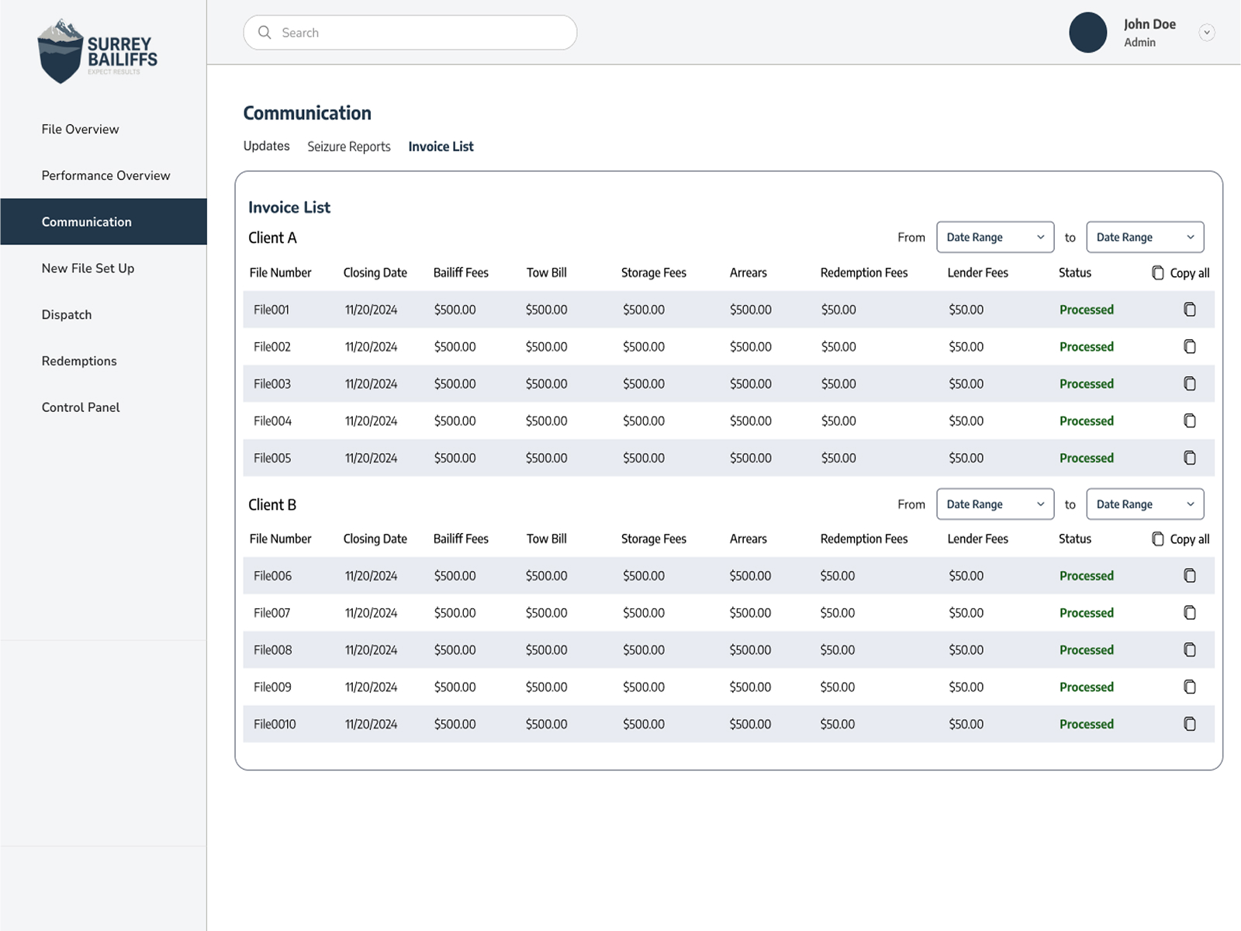The width and height of the screenshot is (1241, 931).
Task: Switch to the Seizure Reports tab
Action: coord(349,146)
